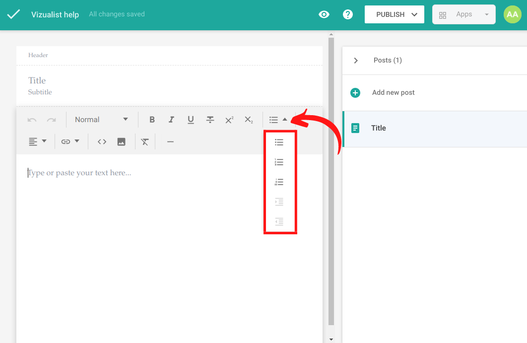Viewport: 527px width, 343px height.
Task: Choose bulleted list from the list dropdown
Action: [x=279, y=142]
